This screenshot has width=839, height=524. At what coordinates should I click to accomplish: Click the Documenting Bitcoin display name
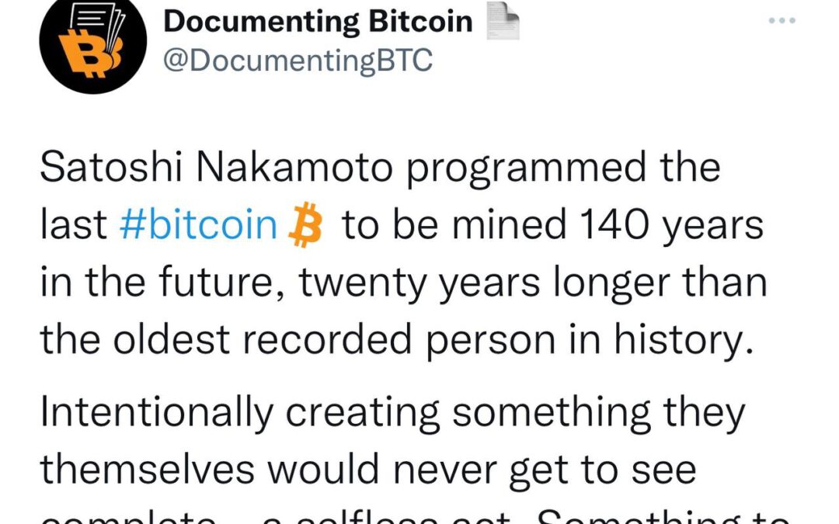tap(319, 20)
